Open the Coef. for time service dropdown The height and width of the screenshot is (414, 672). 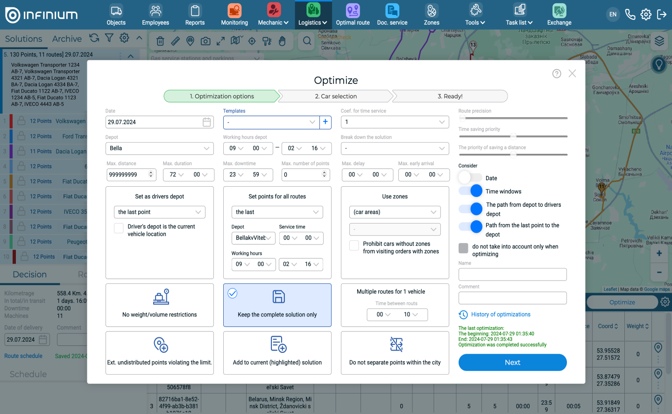395,122
